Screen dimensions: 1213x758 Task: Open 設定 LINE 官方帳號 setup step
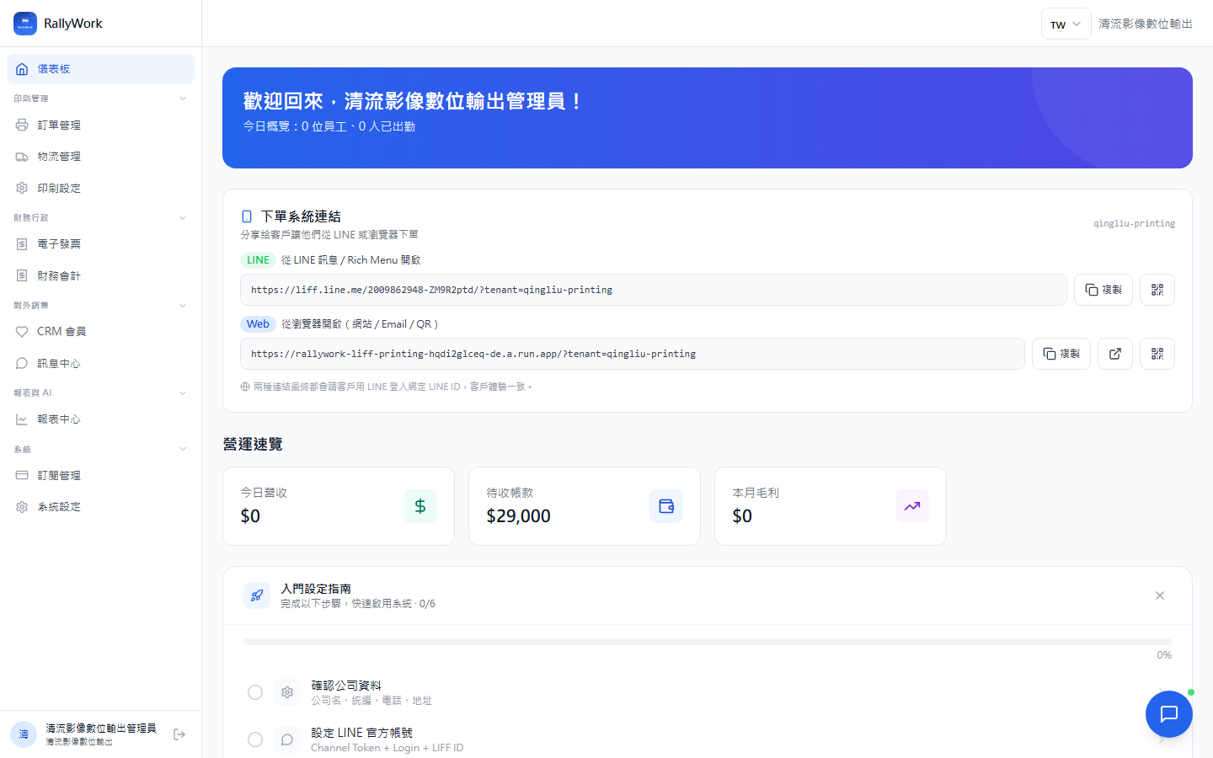pos(708,739)
